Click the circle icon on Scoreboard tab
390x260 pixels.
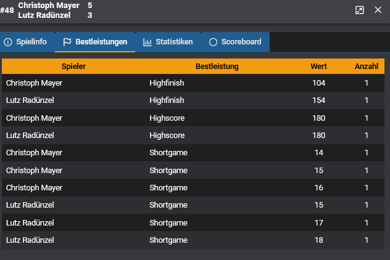[213, 42]
